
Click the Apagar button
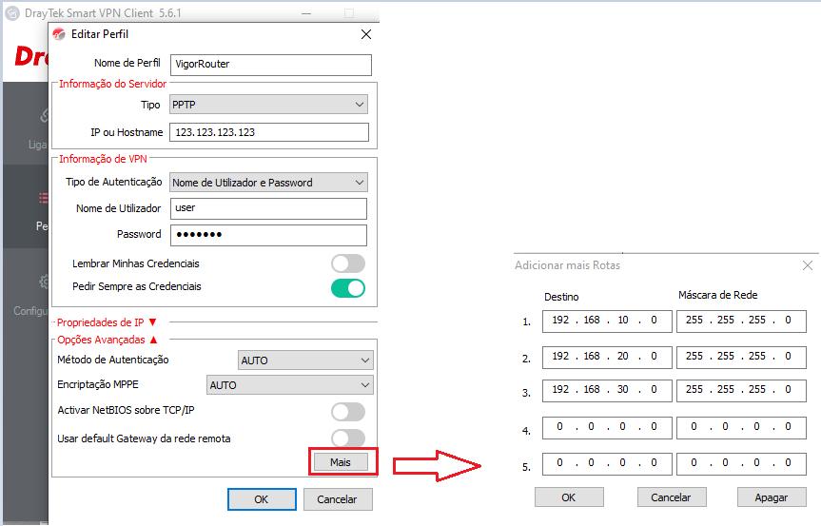coord(772,497)
